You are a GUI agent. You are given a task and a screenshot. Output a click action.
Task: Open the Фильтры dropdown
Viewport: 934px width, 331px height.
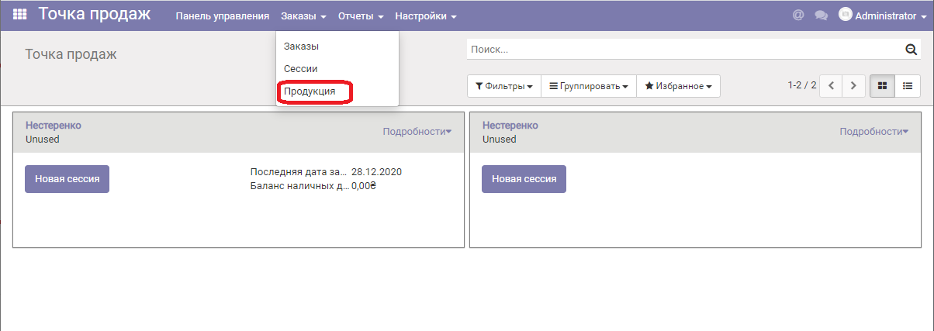pyautogui.click(x=503, y=86)
